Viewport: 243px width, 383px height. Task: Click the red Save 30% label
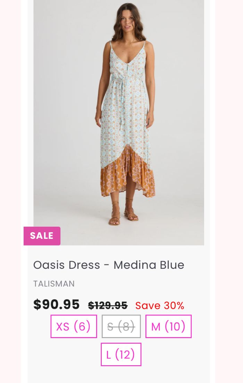[x=159, y=306]
